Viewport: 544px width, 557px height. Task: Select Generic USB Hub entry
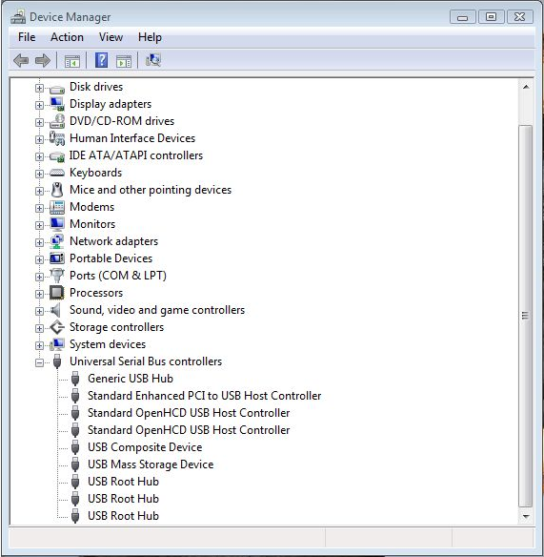coord(131,379)
